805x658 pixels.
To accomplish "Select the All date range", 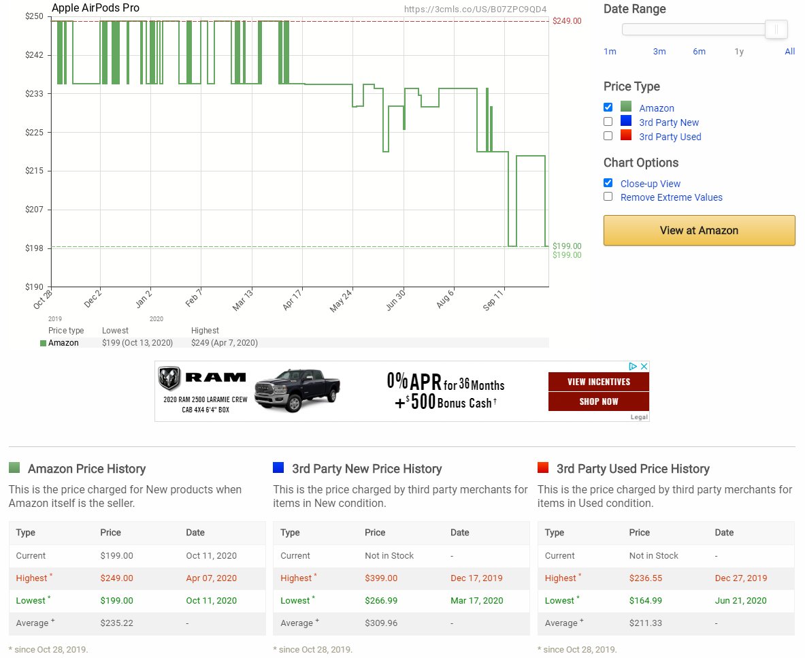I will tap(789, 51).
